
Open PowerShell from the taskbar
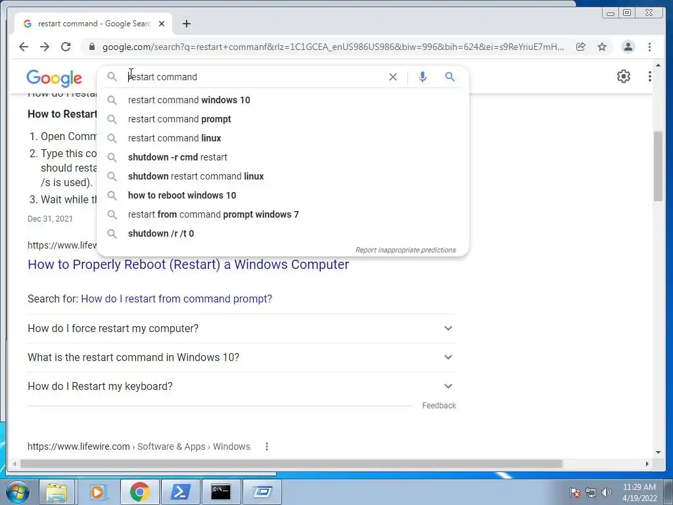tap(180, 492)
